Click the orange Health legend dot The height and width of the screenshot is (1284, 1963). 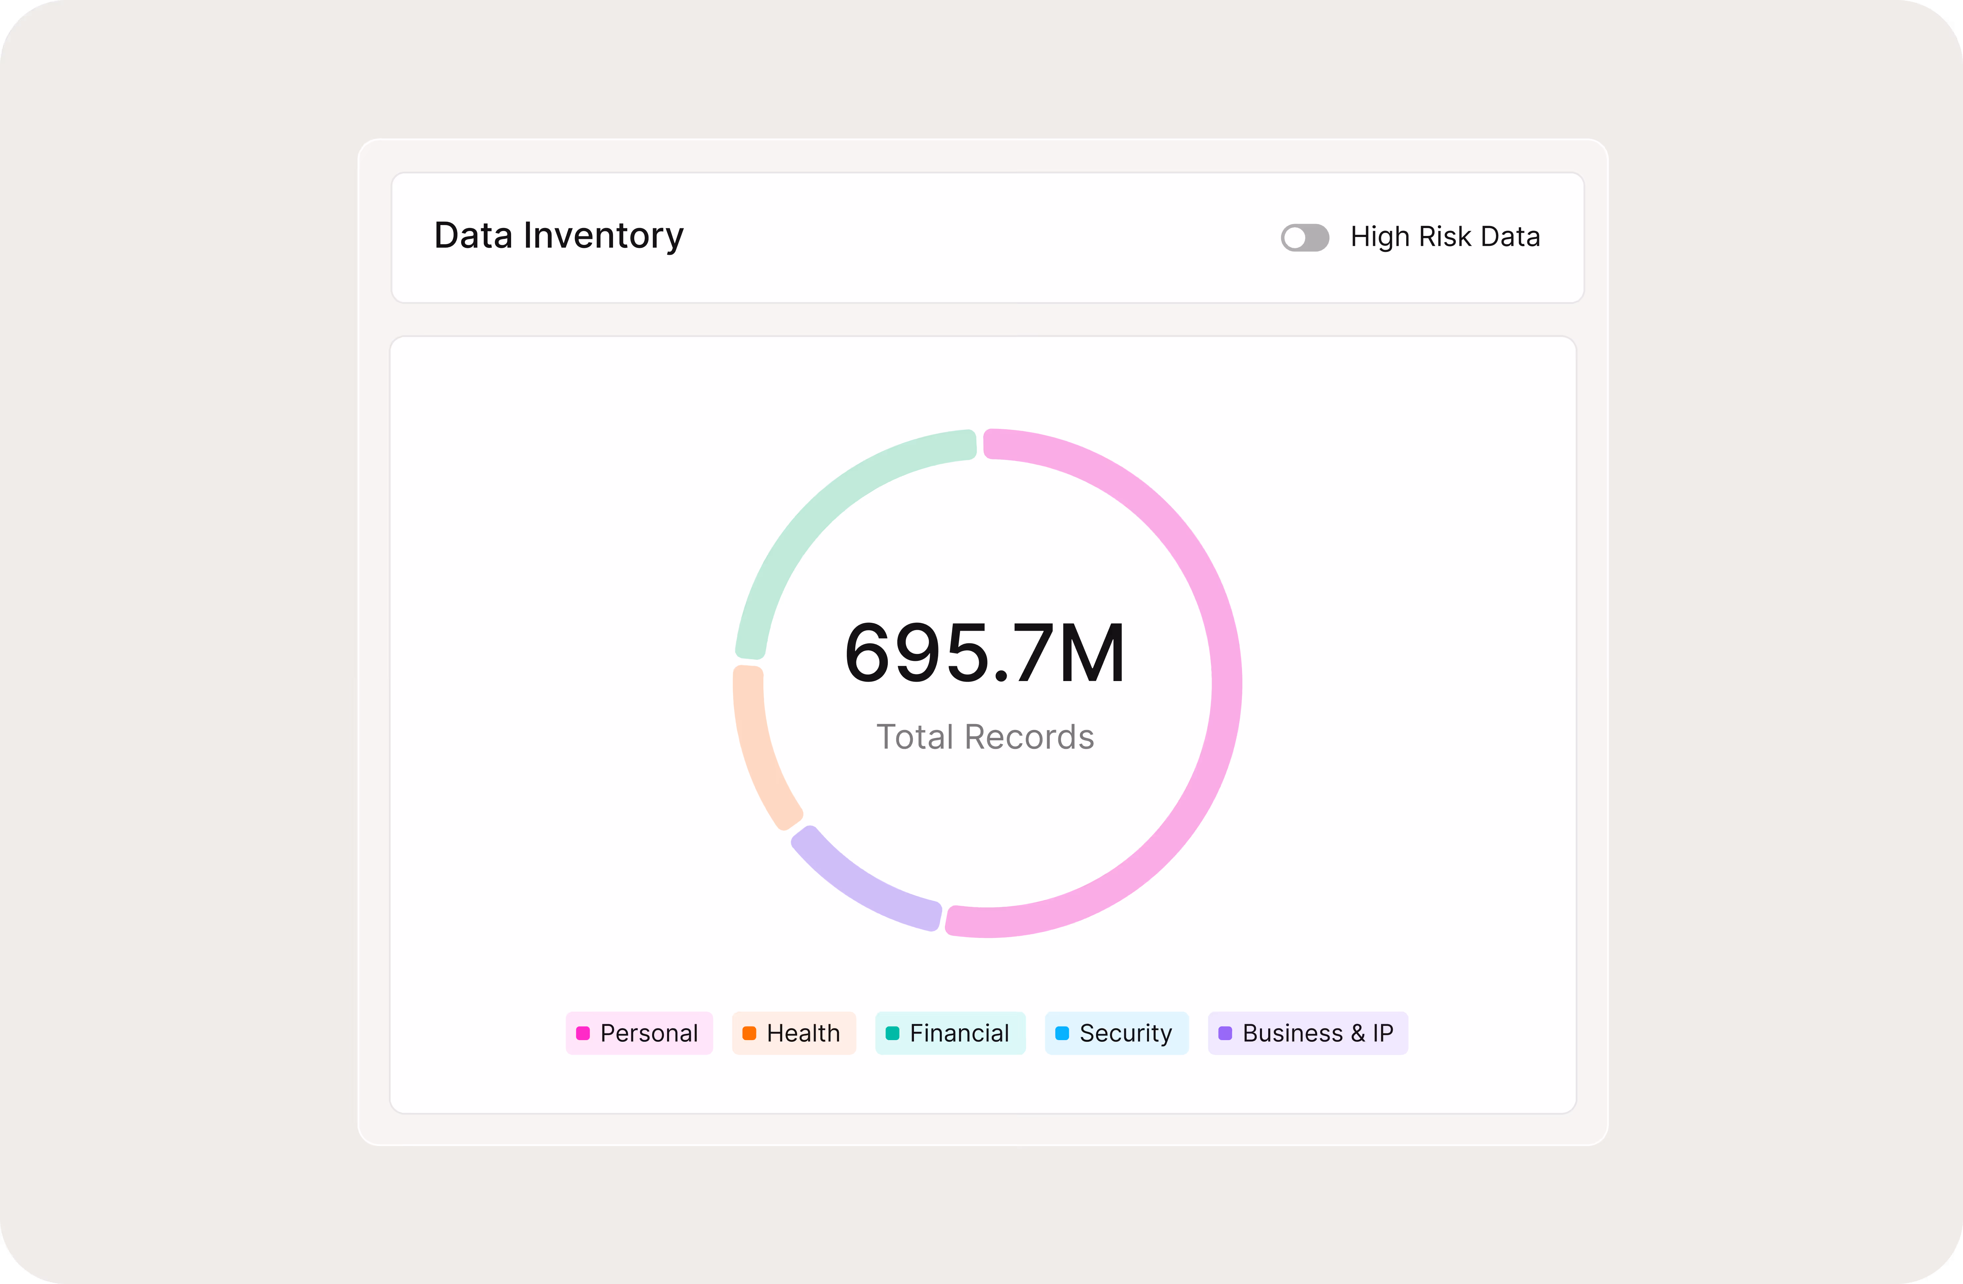(x=749, y=1033)
